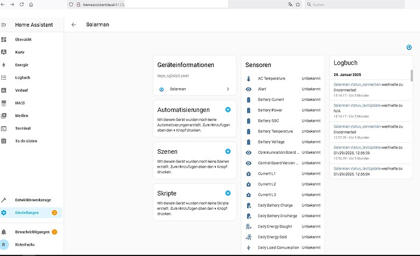Screen dimensions: 420x256
Task: Add a scene with the plus icon
Action: point(228,151)
